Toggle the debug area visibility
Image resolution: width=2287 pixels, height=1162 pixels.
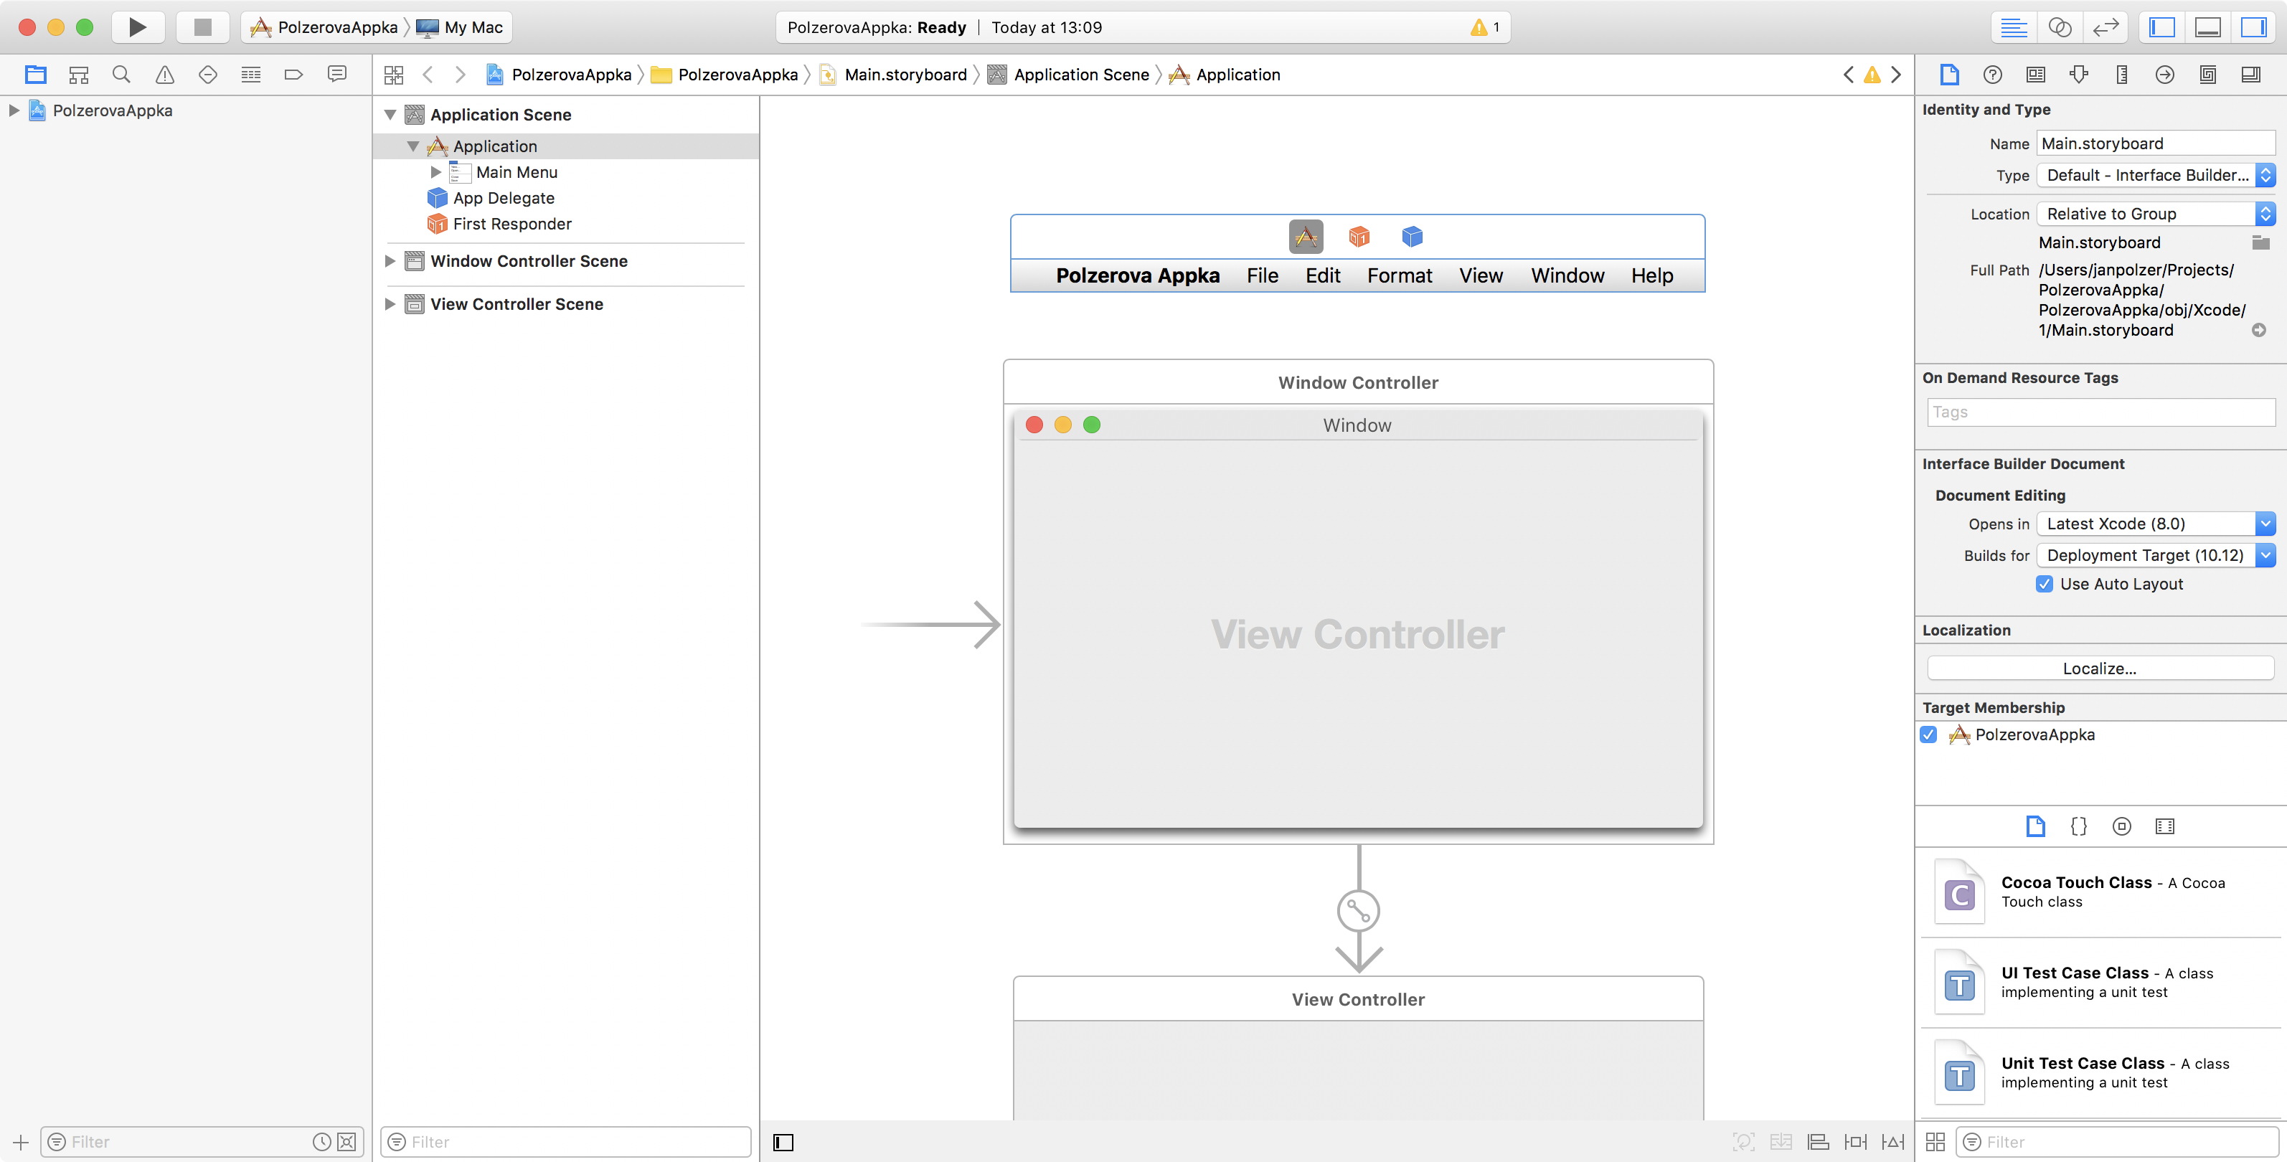tap(2208, 27)
